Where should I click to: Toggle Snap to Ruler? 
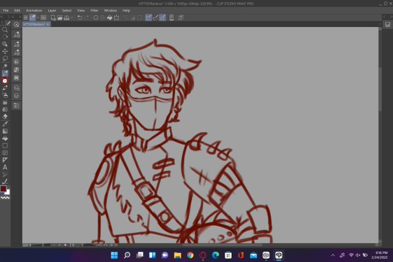tap(149, 17)
